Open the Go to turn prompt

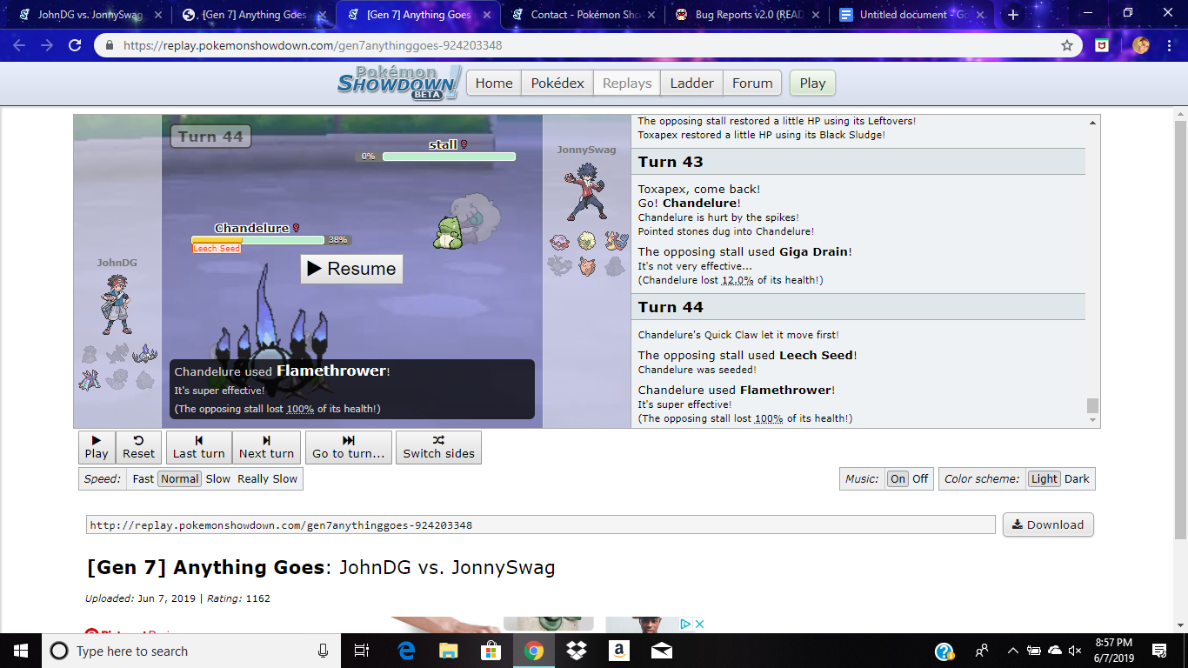click(x=348, y=447)
